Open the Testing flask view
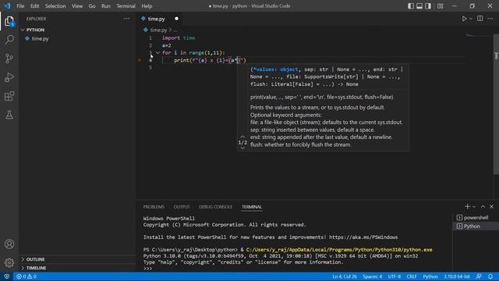Image resolution: width=499 pixels, height=281 pixels. tap(9, 115)
